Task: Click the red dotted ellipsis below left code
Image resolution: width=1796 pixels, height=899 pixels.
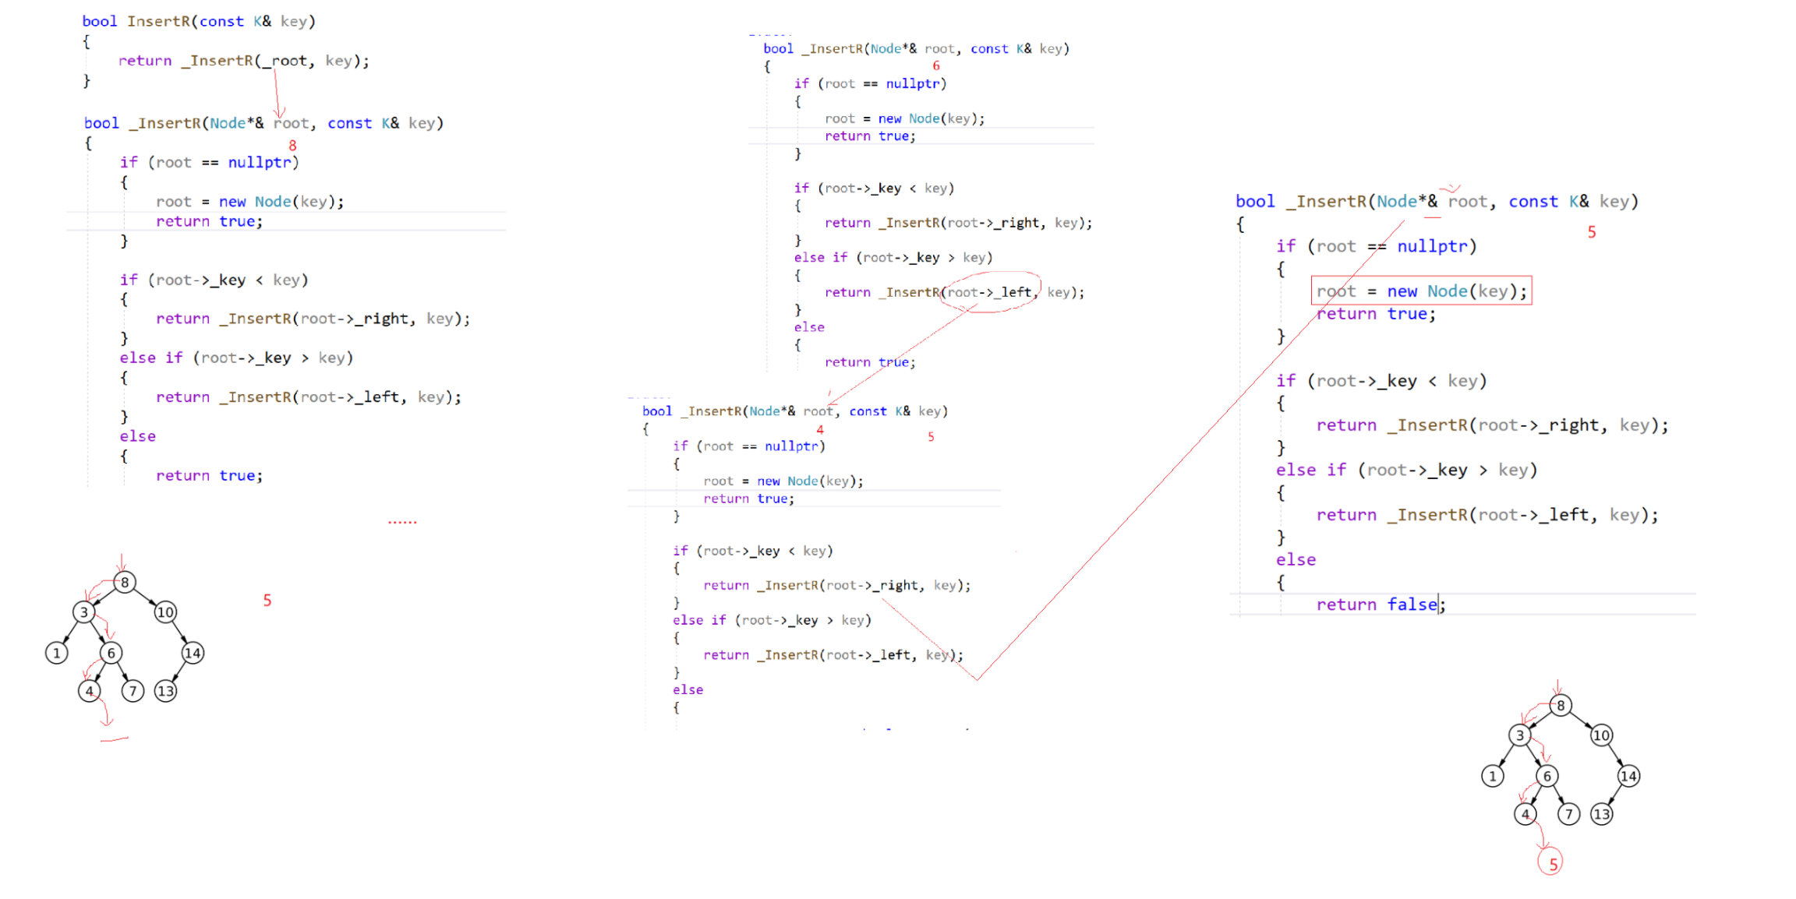Action: coord(402,521)
